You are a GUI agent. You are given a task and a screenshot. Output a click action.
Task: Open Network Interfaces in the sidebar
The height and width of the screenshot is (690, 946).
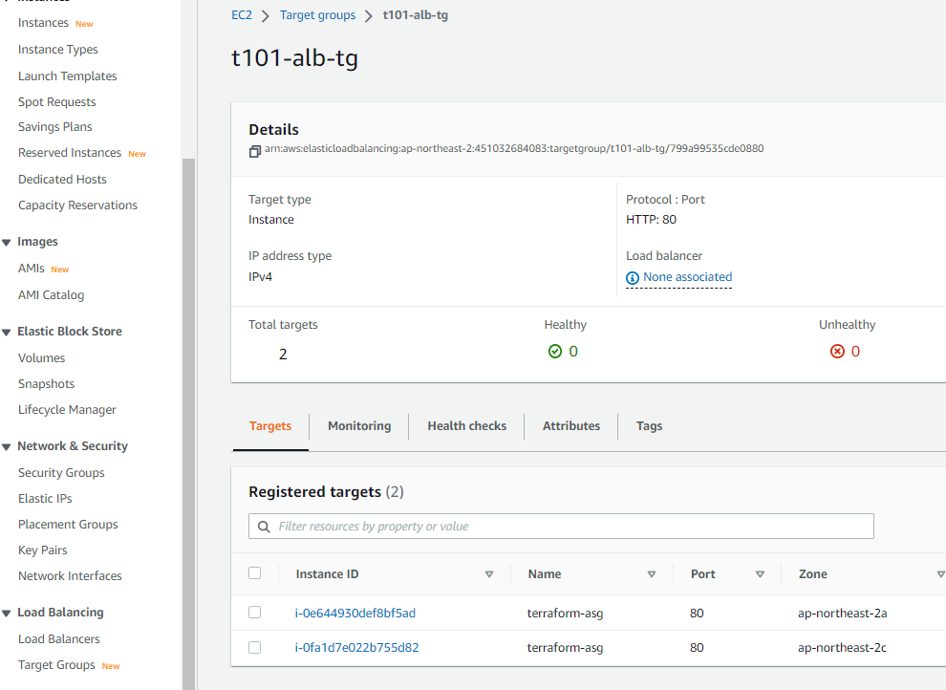pos(70,576)
